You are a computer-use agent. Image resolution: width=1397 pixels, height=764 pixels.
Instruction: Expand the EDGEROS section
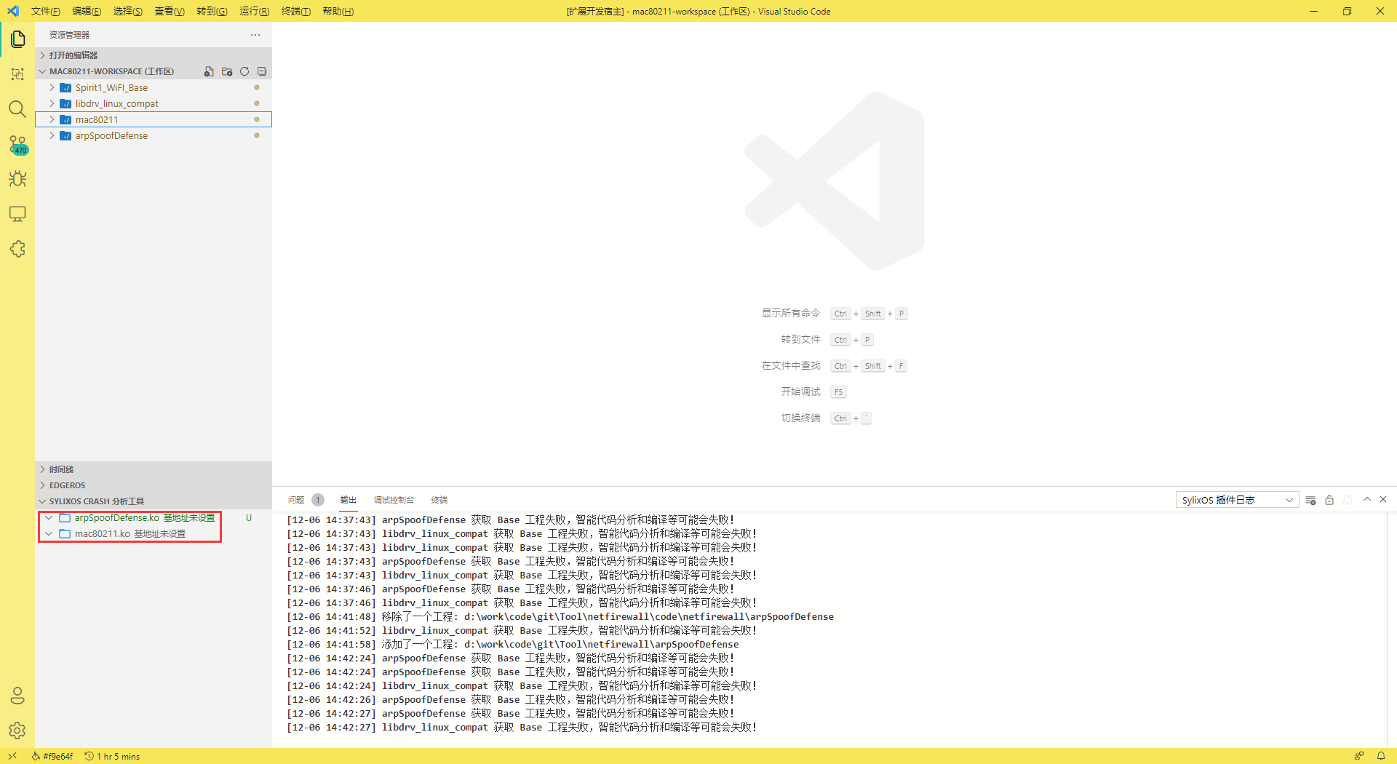(x=154, y=485)
